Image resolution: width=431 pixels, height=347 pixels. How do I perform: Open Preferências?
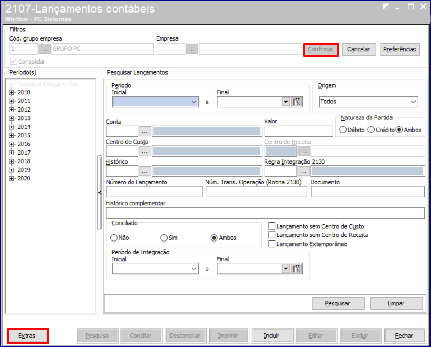pyautogui.click(x=400, y=50)
